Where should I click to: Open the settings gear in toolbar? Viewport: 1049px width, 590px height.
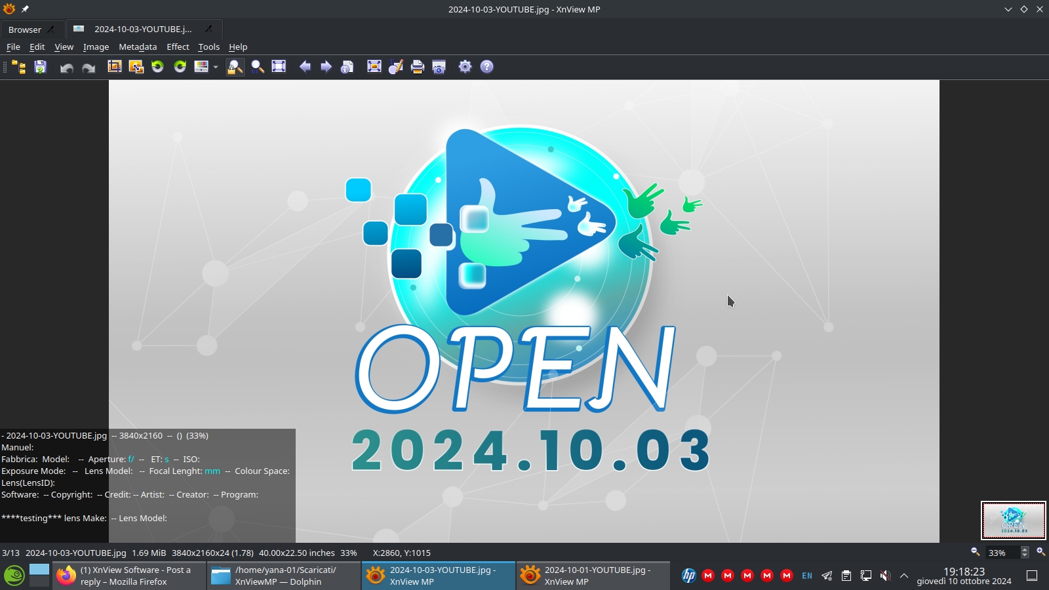click(465, 67)
